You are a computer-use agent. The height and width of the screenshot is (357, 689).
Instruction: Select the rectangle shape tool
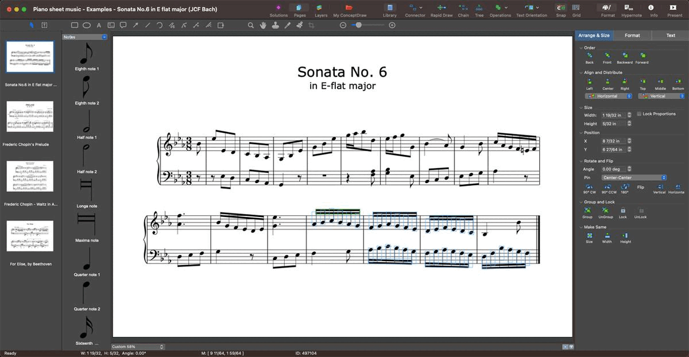[75, 25]
